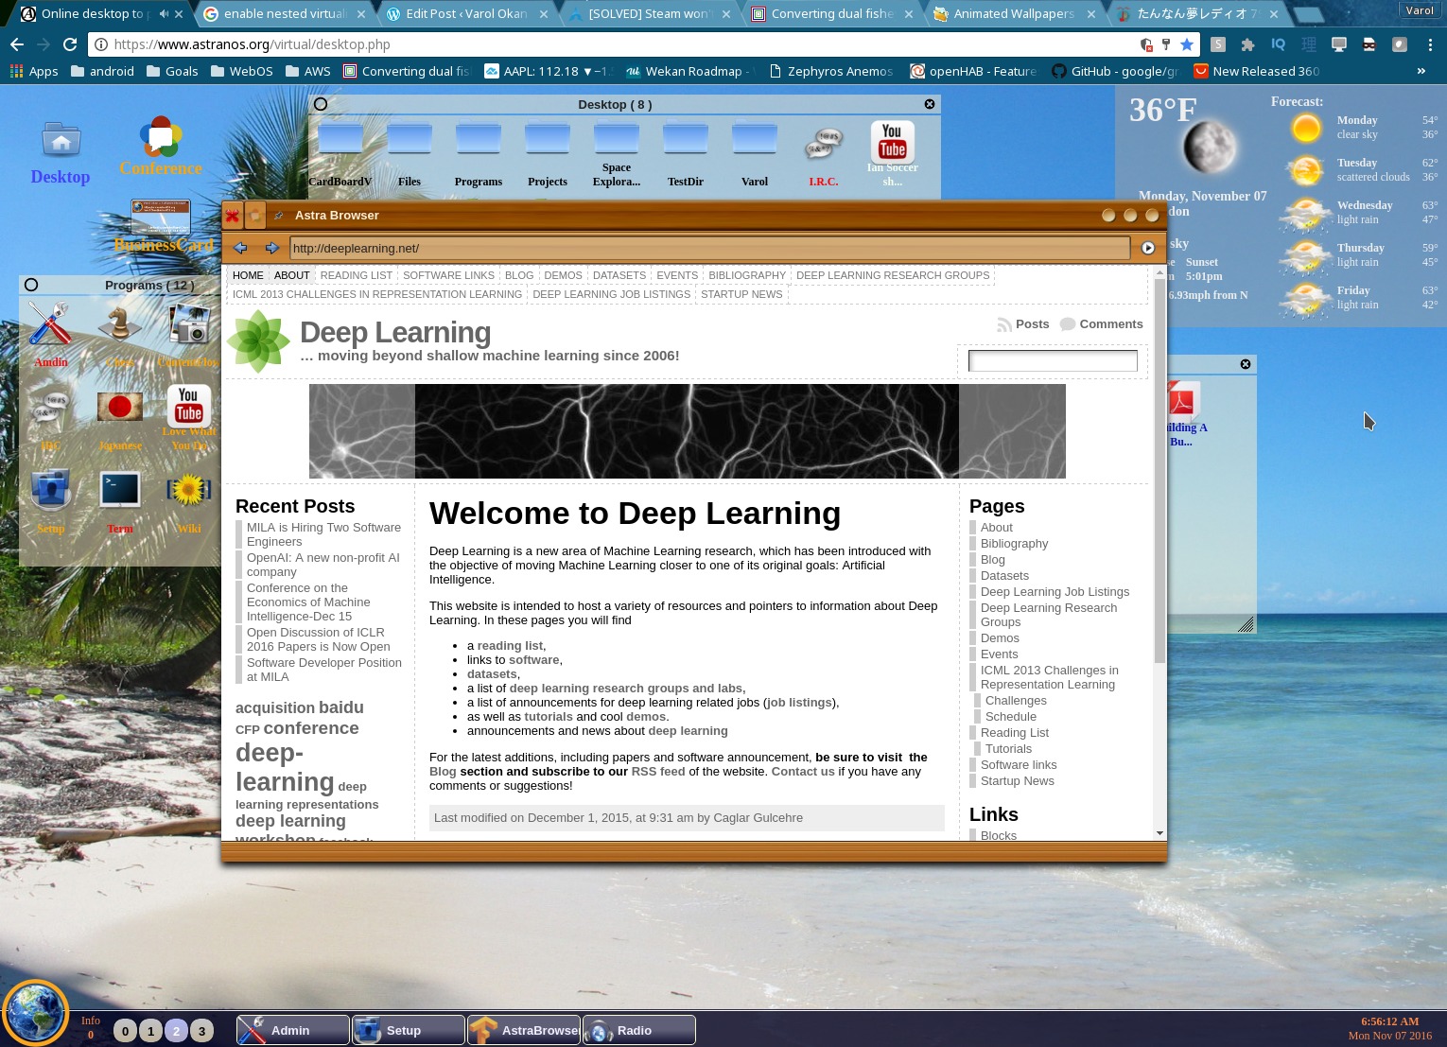Screen dimensions: 1447x1047
Task: Click the Astra Browser address field
Action: coord(709,248)
